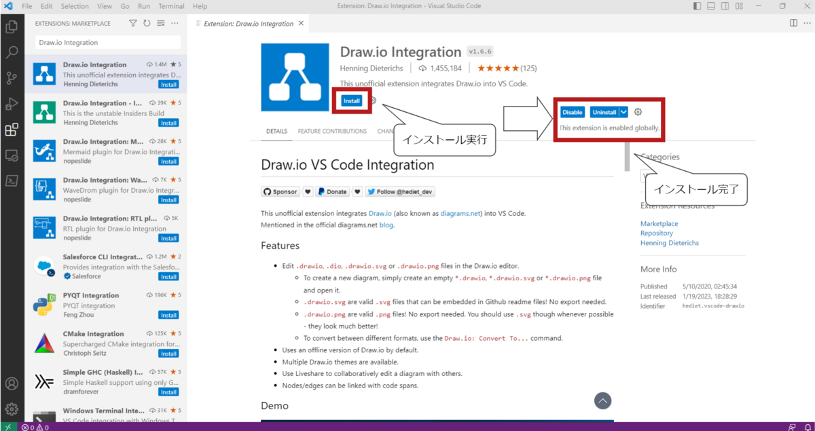Open the Edit menu

point(46,6)
